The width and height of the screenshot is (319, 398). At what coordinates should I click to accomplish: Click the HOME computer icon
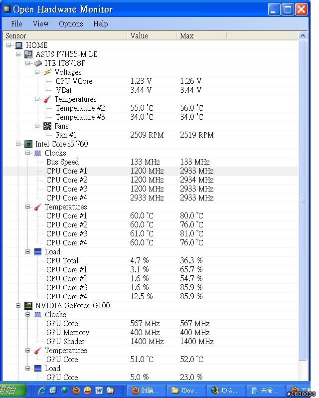point(19,45)
